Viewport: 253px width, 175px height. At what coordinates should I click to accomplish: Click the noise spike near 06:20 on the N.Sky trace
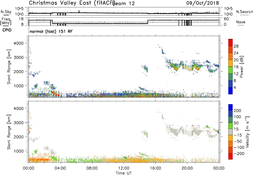[79, 12]
